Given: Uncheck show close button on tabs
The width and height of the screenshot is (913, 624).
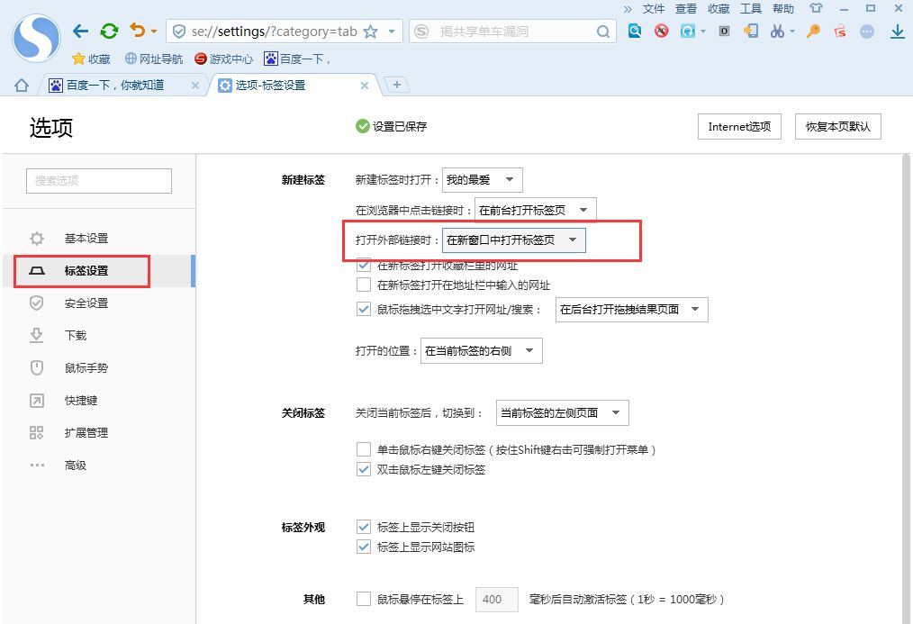Looking at the screenshot, I should [364, 527].
